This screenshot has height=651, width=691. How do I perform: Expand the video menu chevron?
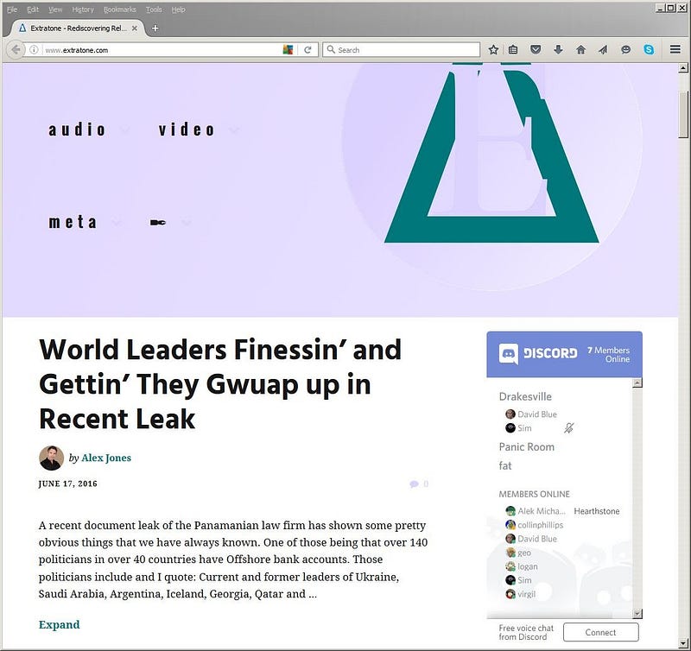pyautogui.click(x=234, y=130)
